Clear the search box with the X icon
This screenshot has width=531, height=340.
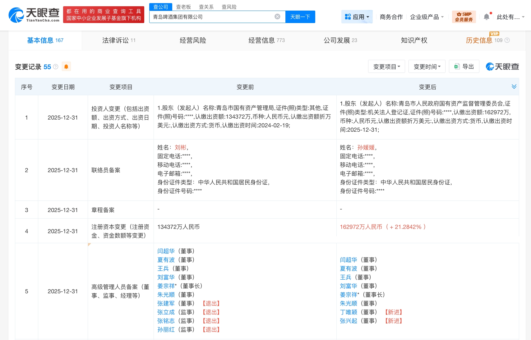[277, 17]
